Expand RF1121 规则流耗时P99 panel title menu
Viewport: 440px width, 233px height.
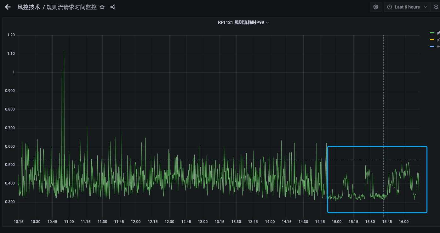coord(243,22)
